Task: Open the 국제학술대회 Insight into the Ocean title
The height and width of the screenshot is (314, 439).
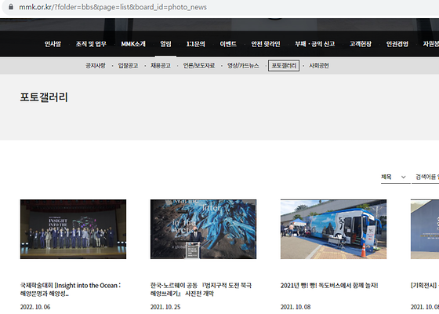Action: click(71, 290)
